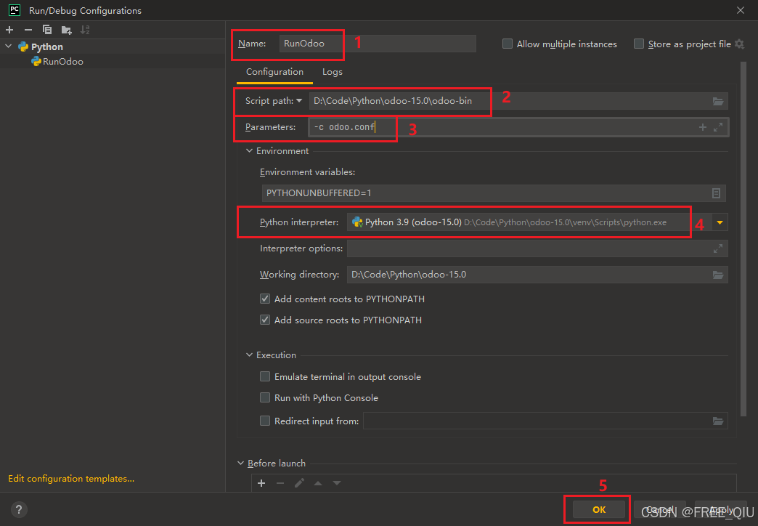Collapse the Before launch section

coord(241,464)
